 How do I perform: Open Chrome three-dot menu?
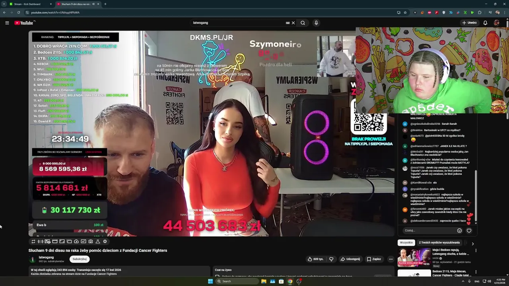tap(504, 12)
